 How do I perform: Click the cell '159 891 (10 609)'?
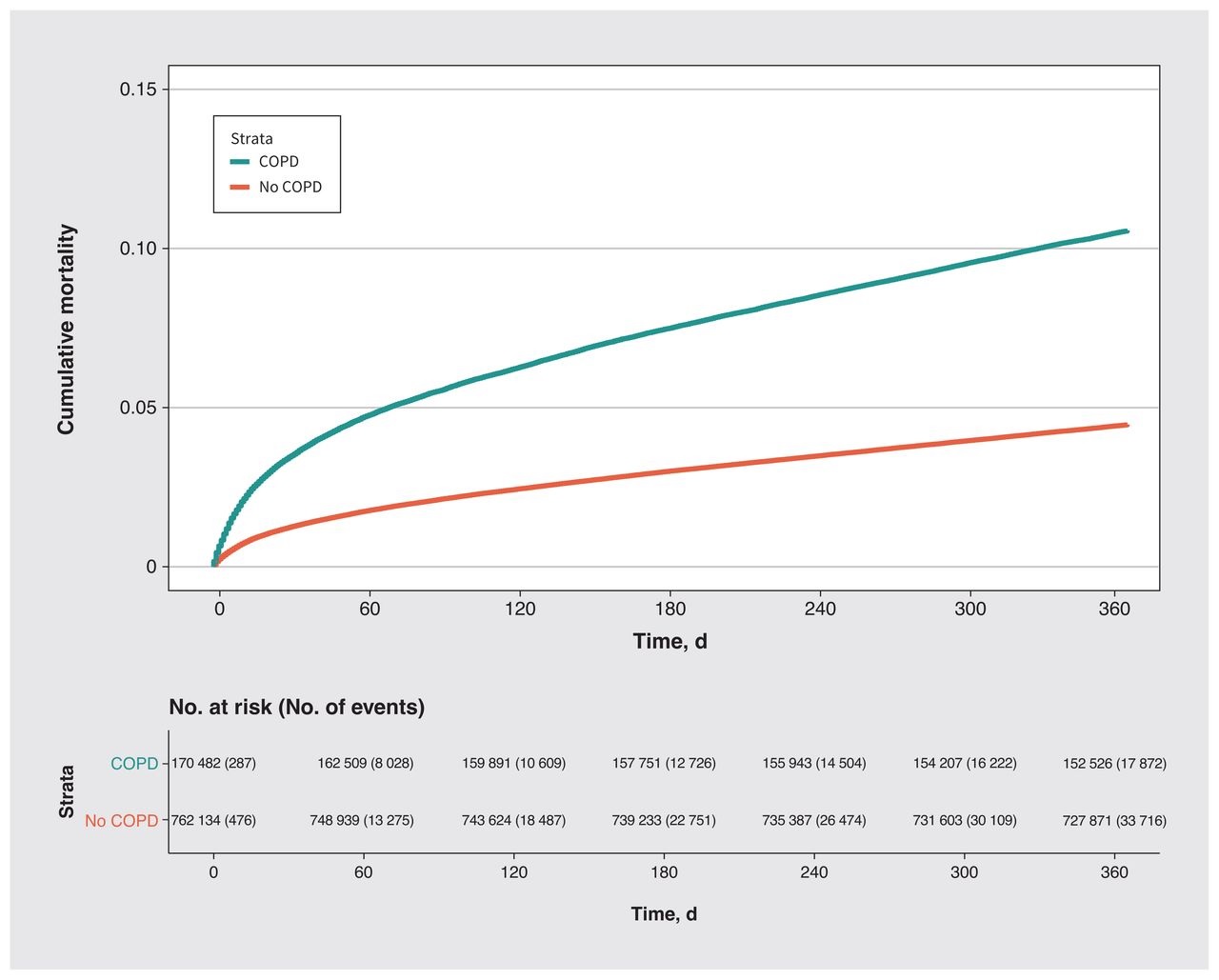[x=513, y=764]
